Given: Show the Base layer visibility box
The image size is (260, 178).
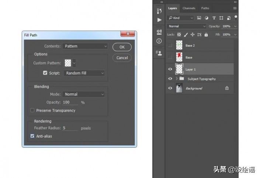Looking at the screenshot, I should [170, 57].
